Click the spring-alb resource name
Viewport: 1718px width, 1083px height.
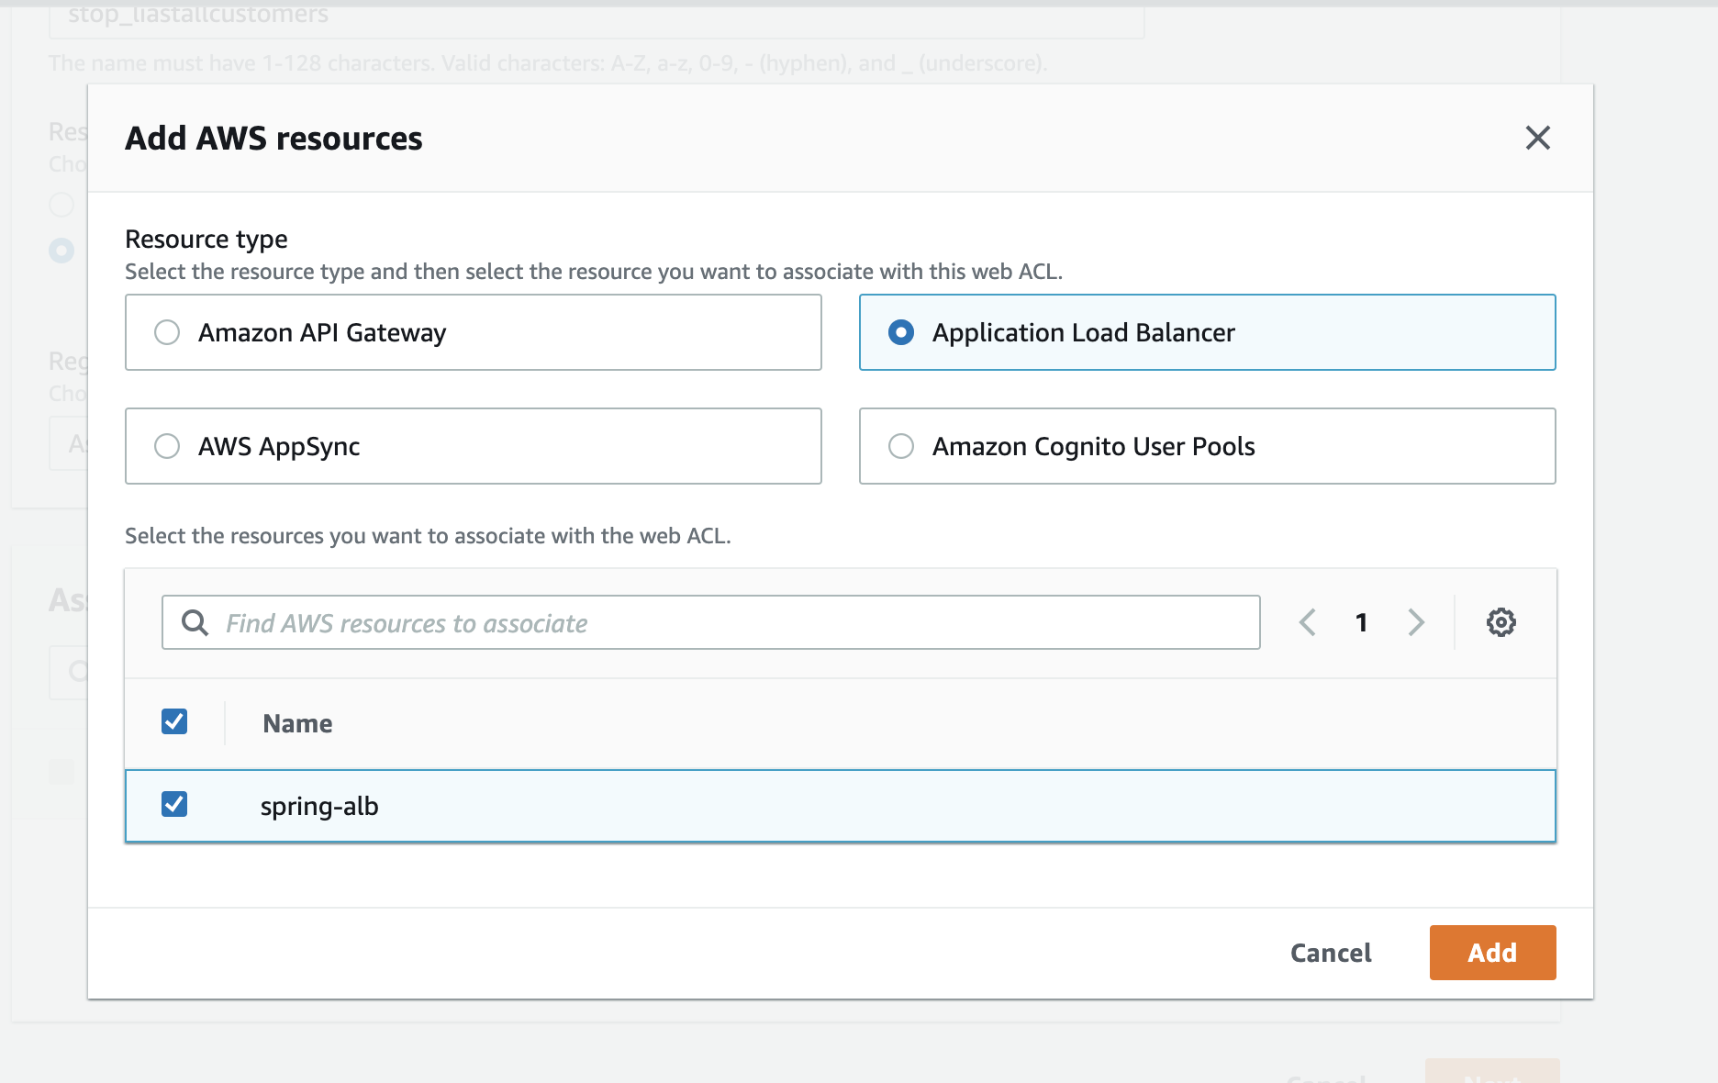coord(319,806)
